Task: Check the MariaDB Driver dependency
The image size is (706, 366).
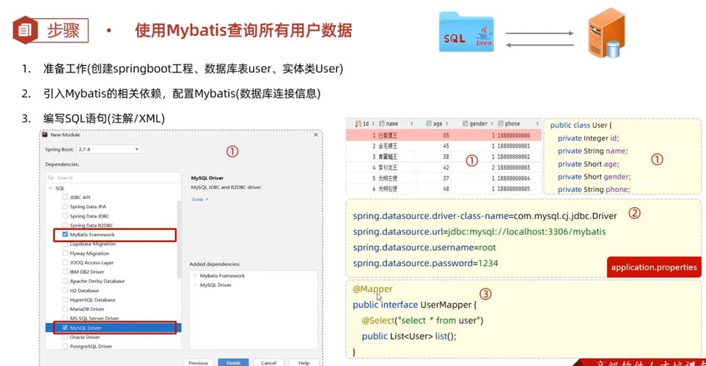Action: coord(65,309)
